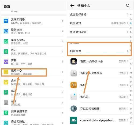This screenshot has width=134, height=125.
Task: Tap the 声音 speaker icon
Action: (x=6, y=62)
